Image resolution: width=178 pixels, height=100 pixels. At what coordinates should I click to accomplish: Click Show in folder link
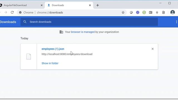[x=50, y=63]
